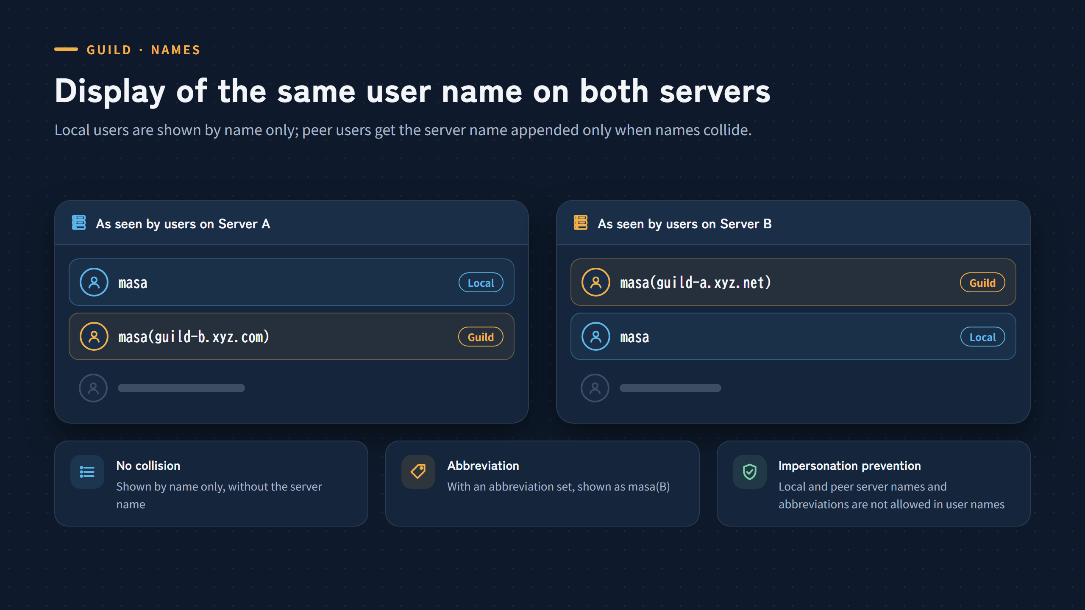Click the greyed placeholder avatar in Server B panel
Viewport: 1085px width, 610px height.
point(595,388)
